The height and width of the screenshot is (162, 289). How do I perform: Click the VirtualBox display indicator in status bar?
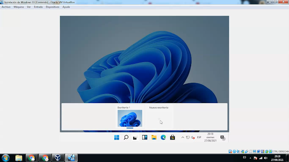tap(255, 152)
